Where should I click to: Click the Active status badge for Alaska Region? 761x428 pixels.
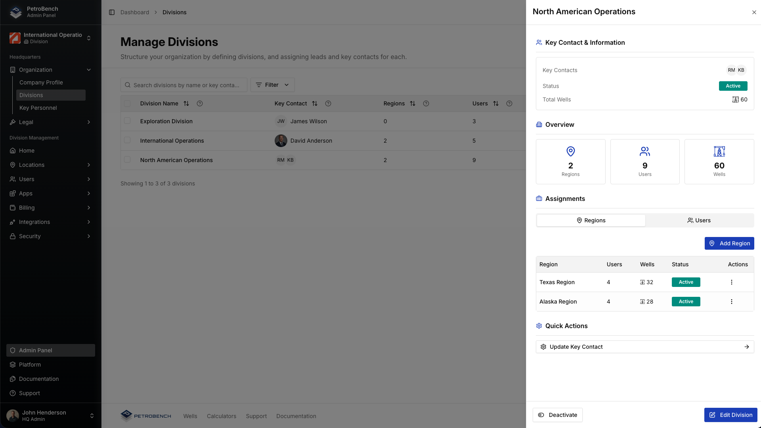[x=686, y=302]
